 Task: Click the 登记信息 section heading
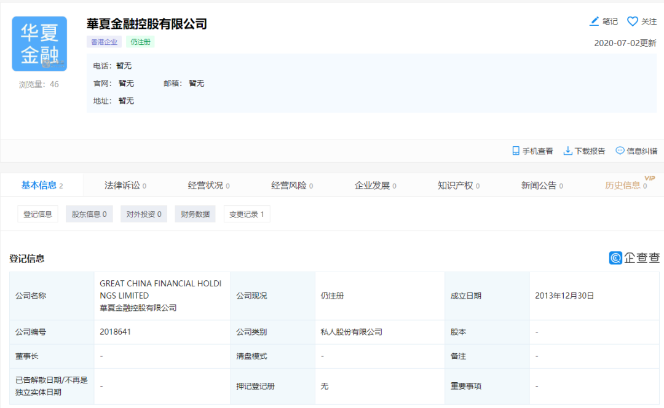(26, 259)
